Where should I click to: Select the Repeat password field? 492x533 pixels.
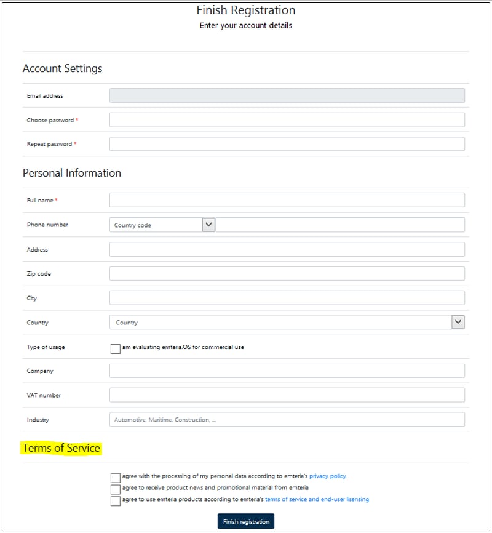pos(287,143)
